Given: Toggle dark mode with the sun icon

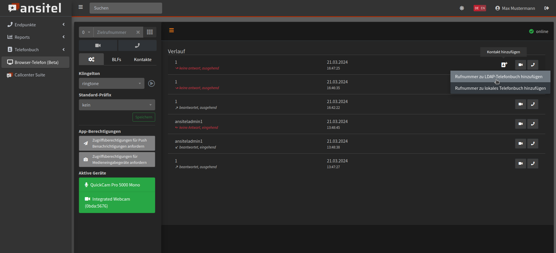Looking at the screenshot, I should point(462,8).
